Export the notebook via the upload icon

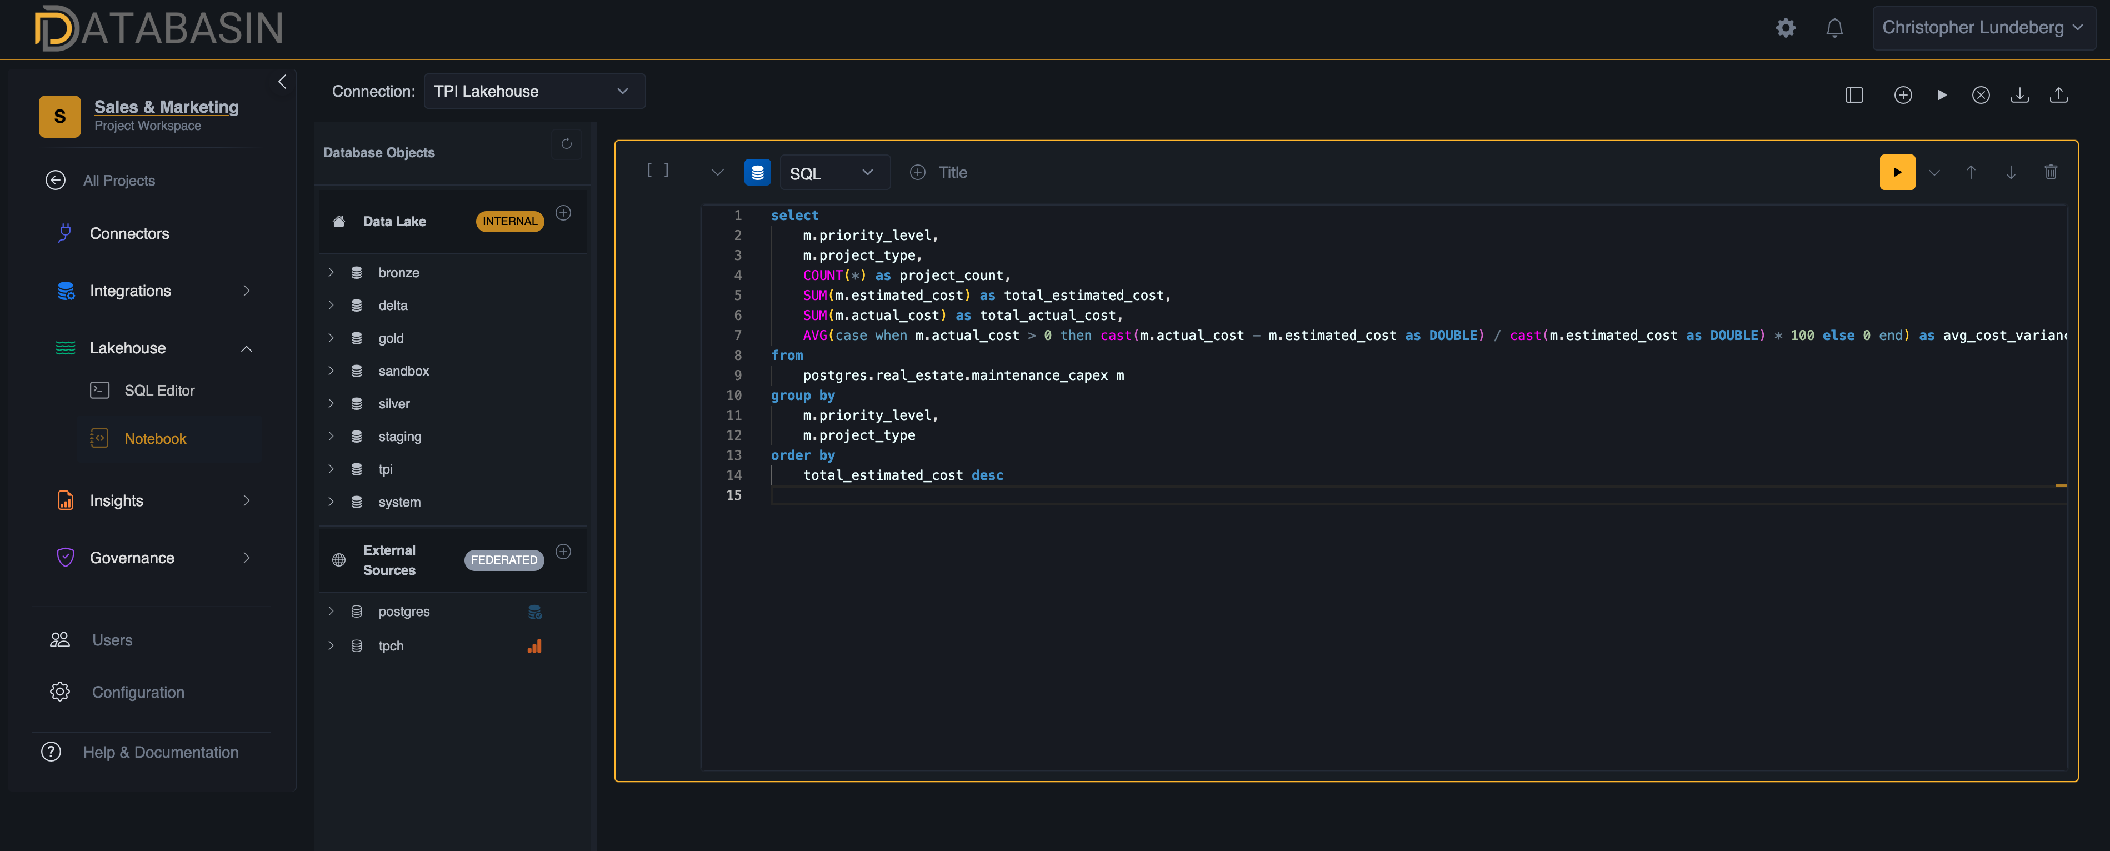pos(2059,95)
